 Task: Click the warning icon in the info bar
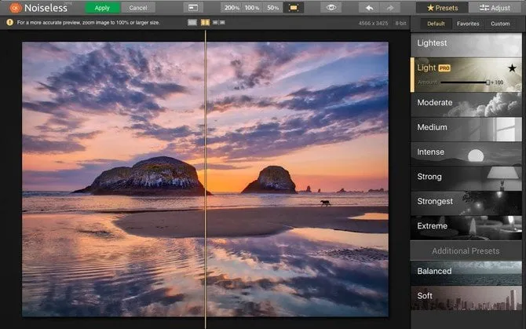(x=10, y=23)
